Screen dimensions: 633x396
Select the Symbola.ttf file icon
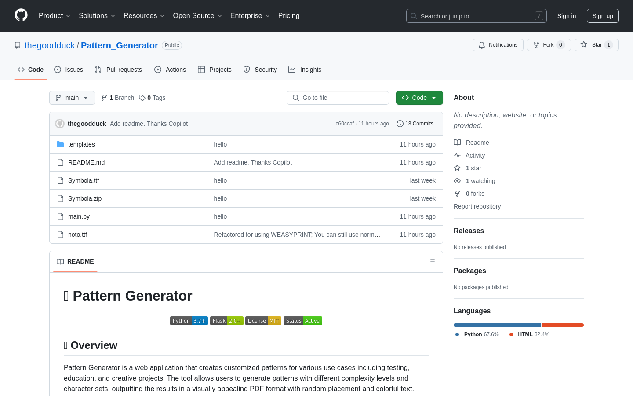click(x=60, y=180)
